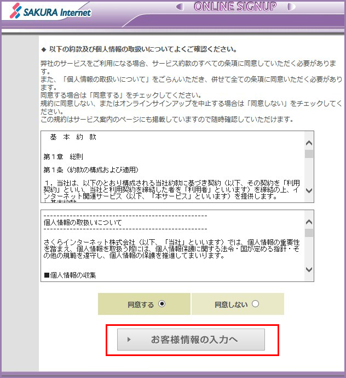Click the left arrow beside ONLINE SIGNUP
346x378 pixels.
pos(180,7)
